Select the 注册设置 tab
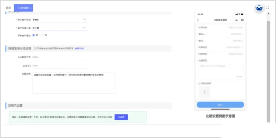The width and height of the screenshot is (276, 138). click(24, 8)
